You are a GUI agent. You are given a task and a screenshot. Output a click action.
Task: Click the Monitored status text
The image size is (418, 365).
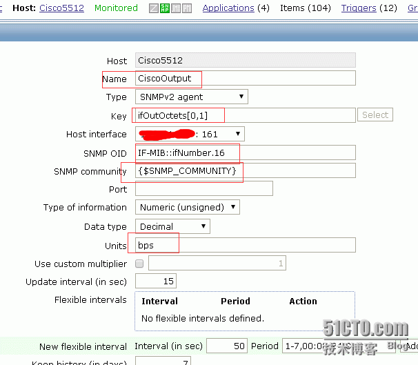pyautogui.click(x=116, y=8)
